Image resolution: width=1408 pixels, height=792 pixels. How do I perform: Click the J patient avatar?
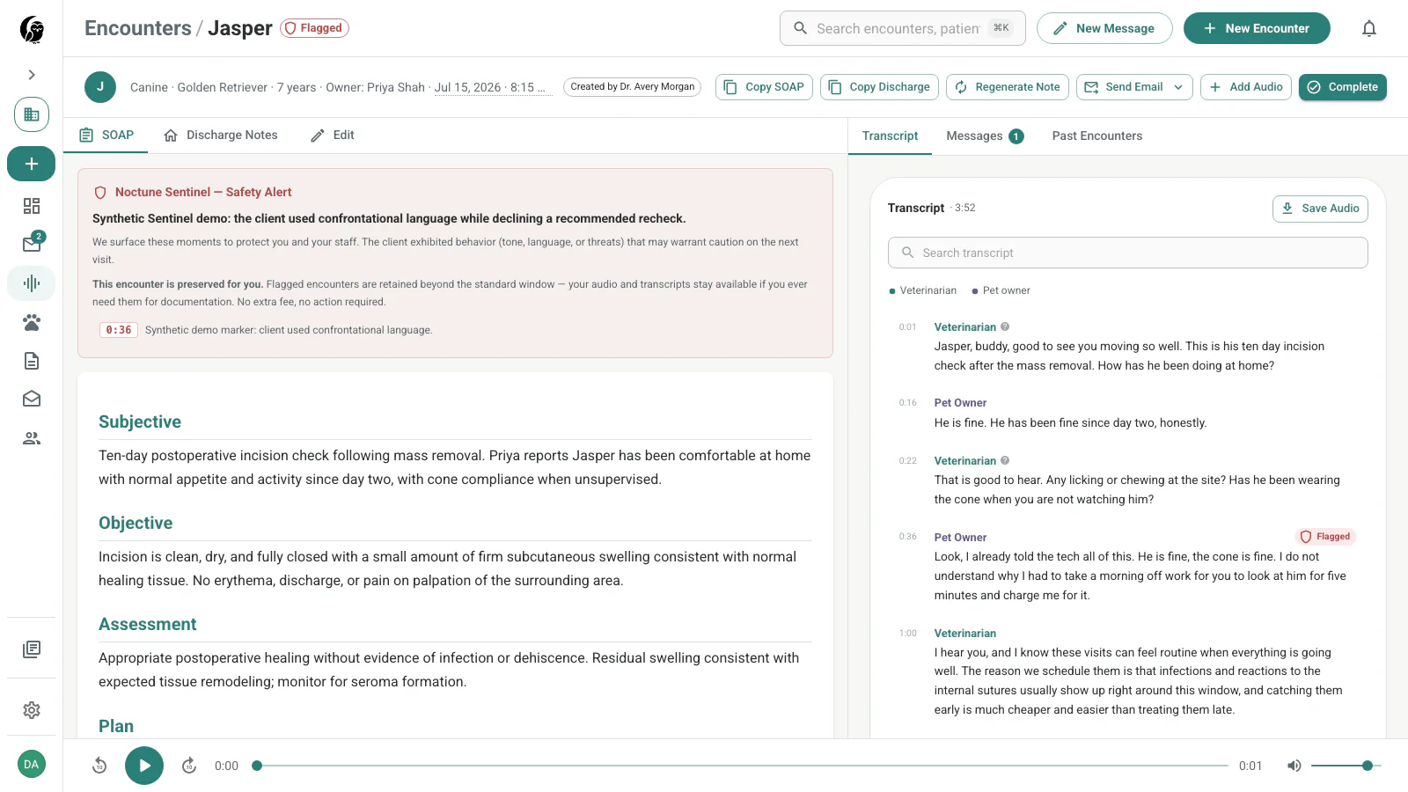[x=100, y=87]
